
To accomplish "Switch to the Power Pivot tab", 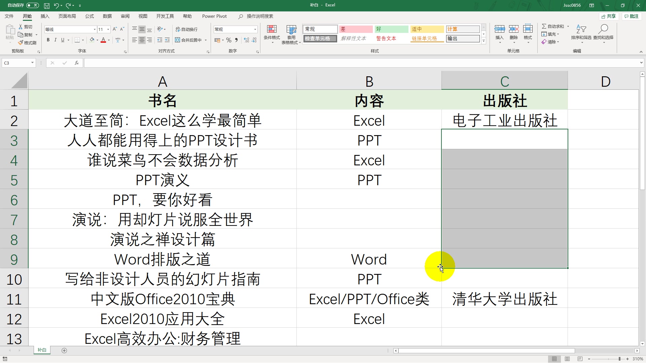I will pos(214,16).
